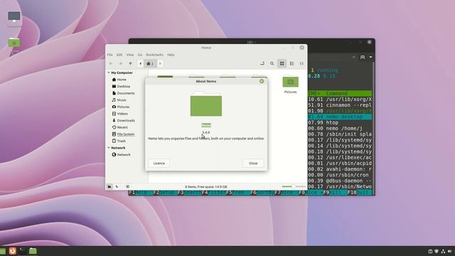This screenshot has height=256, width=455.
Task: Select the nemo /home/j process row
Action: 340,128
